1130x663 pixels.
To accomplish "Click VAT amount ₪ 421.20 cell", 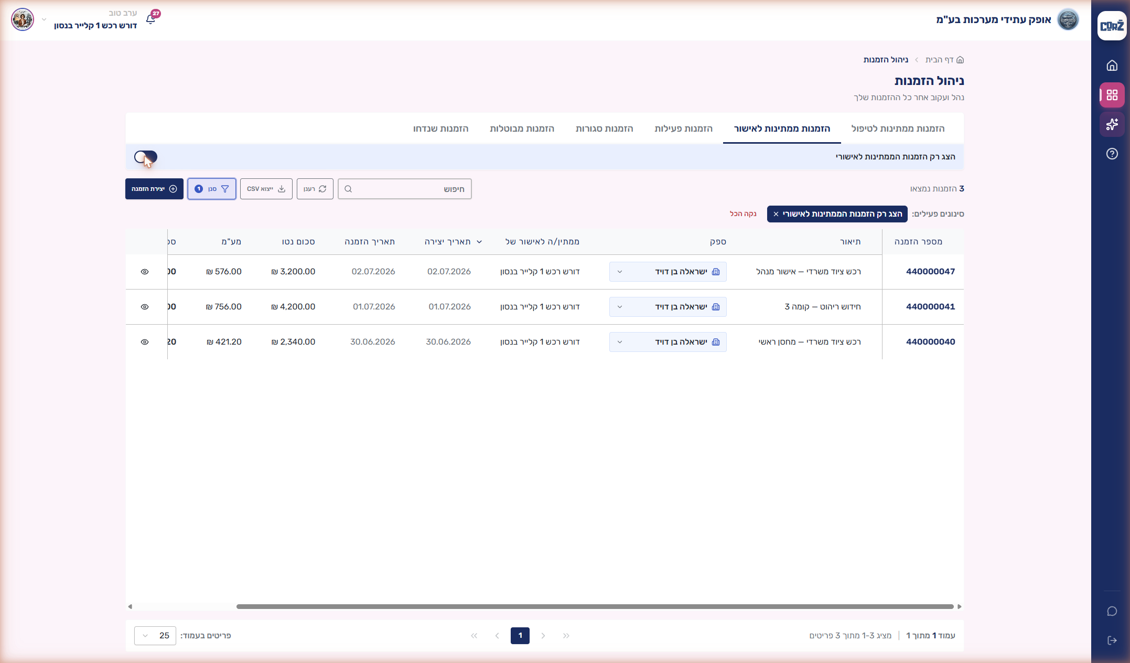I will [x=224, y=342].
